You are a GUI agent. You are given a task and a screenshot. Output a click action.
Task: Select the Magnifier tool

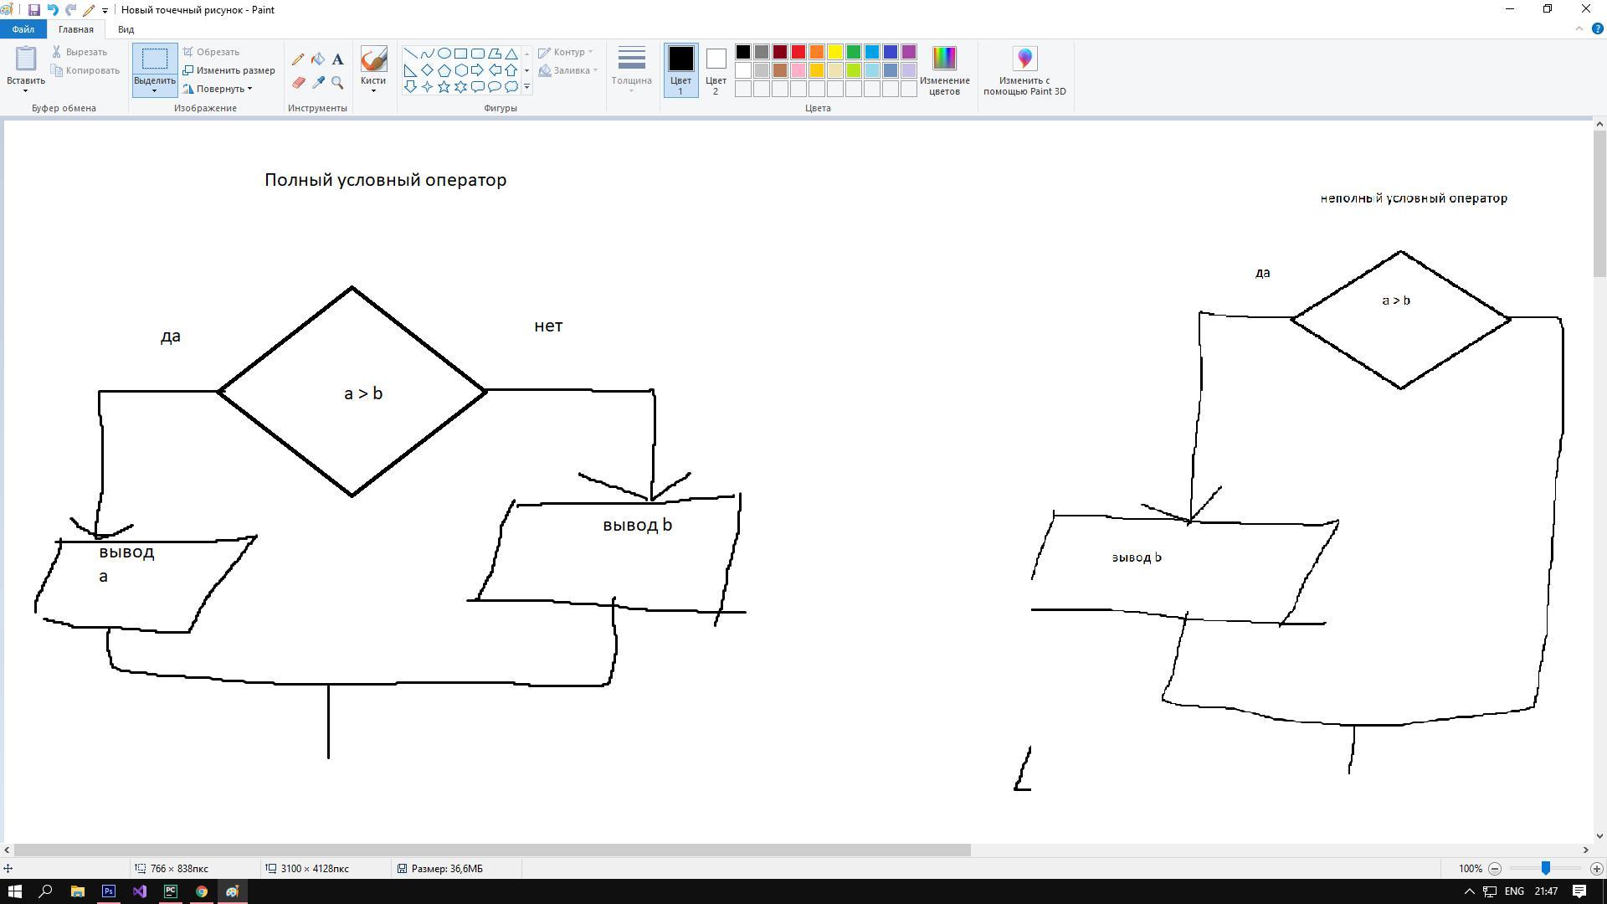click(337, 82)
